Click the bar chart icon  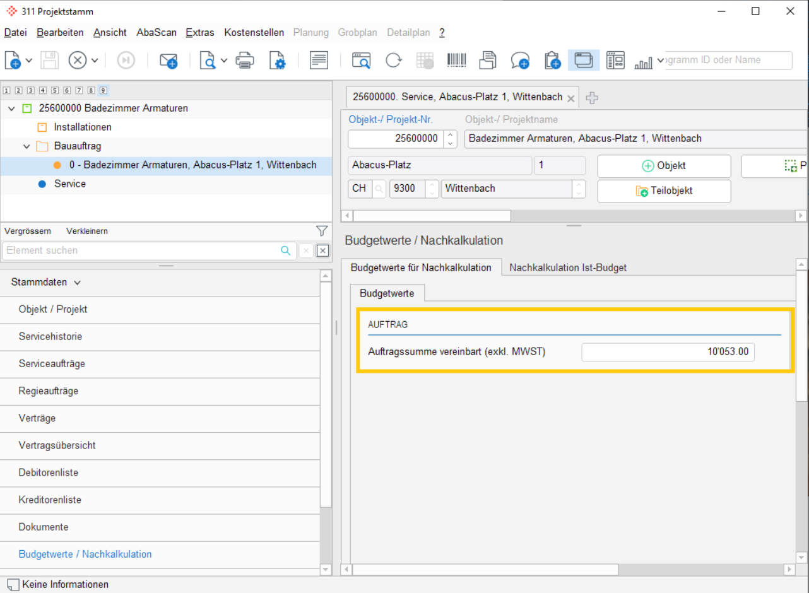click(x=644, y=62)
